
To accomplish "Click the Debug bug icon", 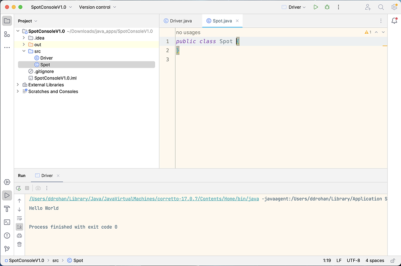I will click(x=327, y=7).
